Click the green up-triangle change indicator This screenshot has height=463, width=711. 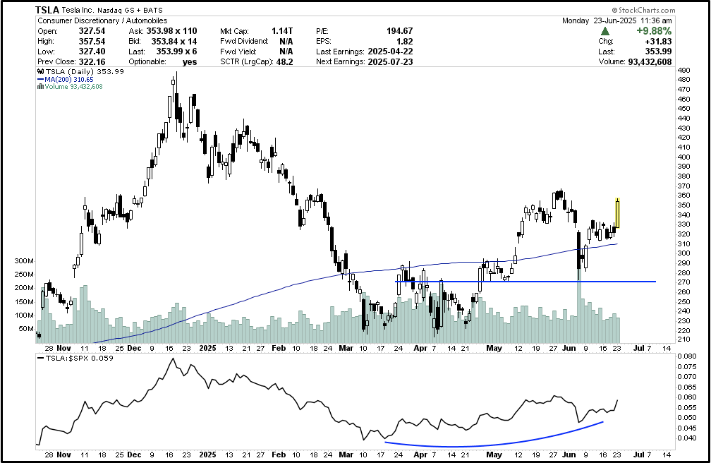605,31
